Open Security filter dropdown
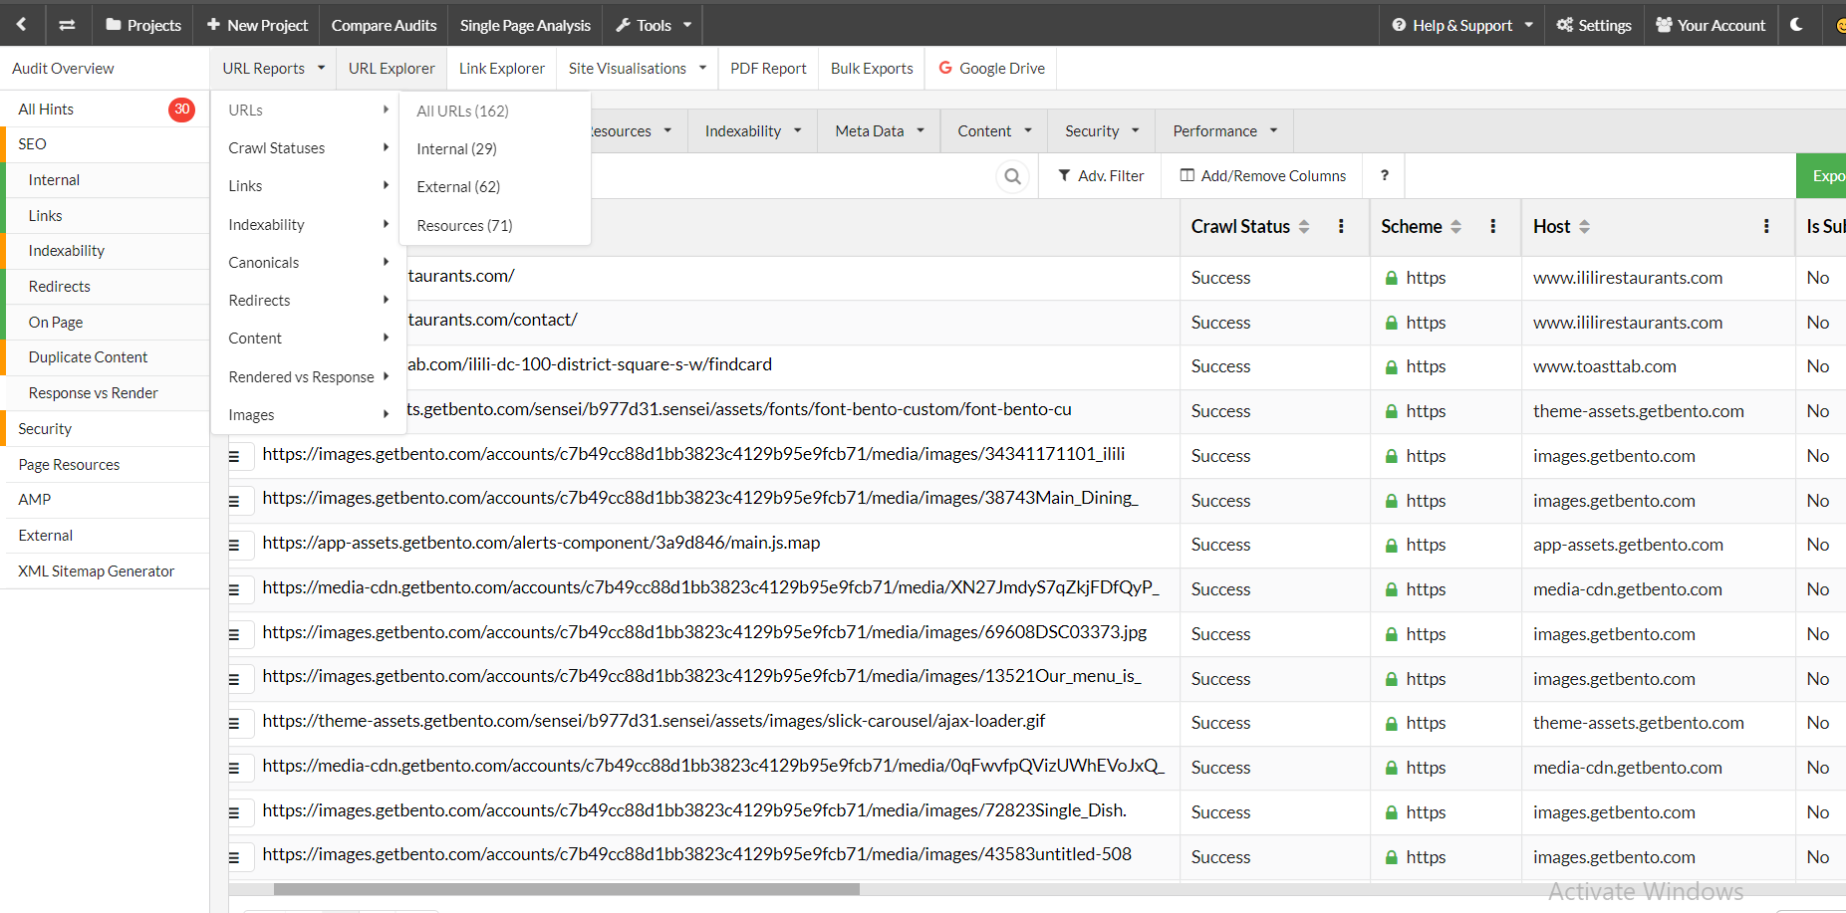 coord(1102,131)
